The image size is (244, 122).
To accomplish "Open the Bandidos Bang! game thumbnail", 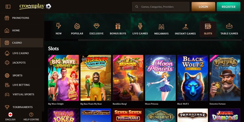I will tap(128, 78).
